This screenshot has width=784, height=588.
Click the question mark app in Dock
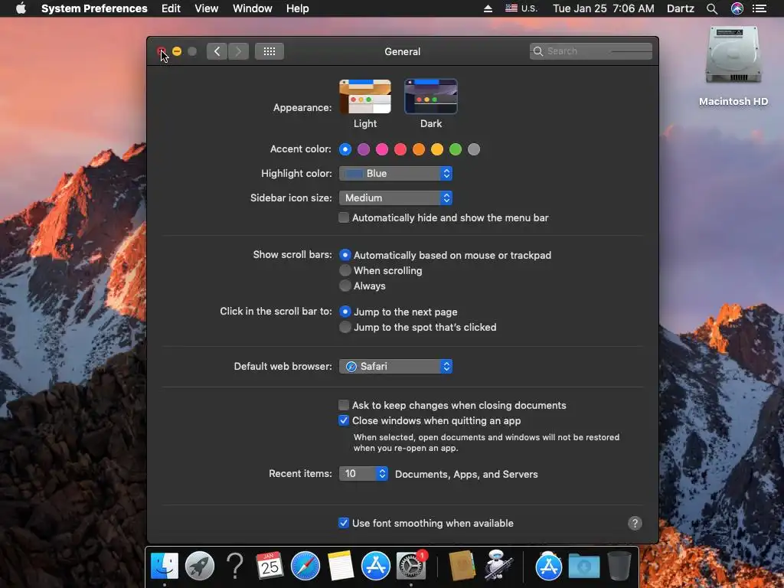pyautogui.click(x=234, y=566)
